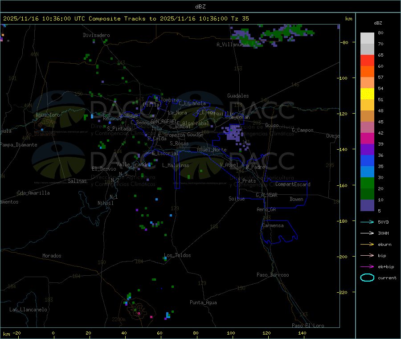
Task: Select the light gray 80 dBZ swatch
Action: [x=367, y=38]
